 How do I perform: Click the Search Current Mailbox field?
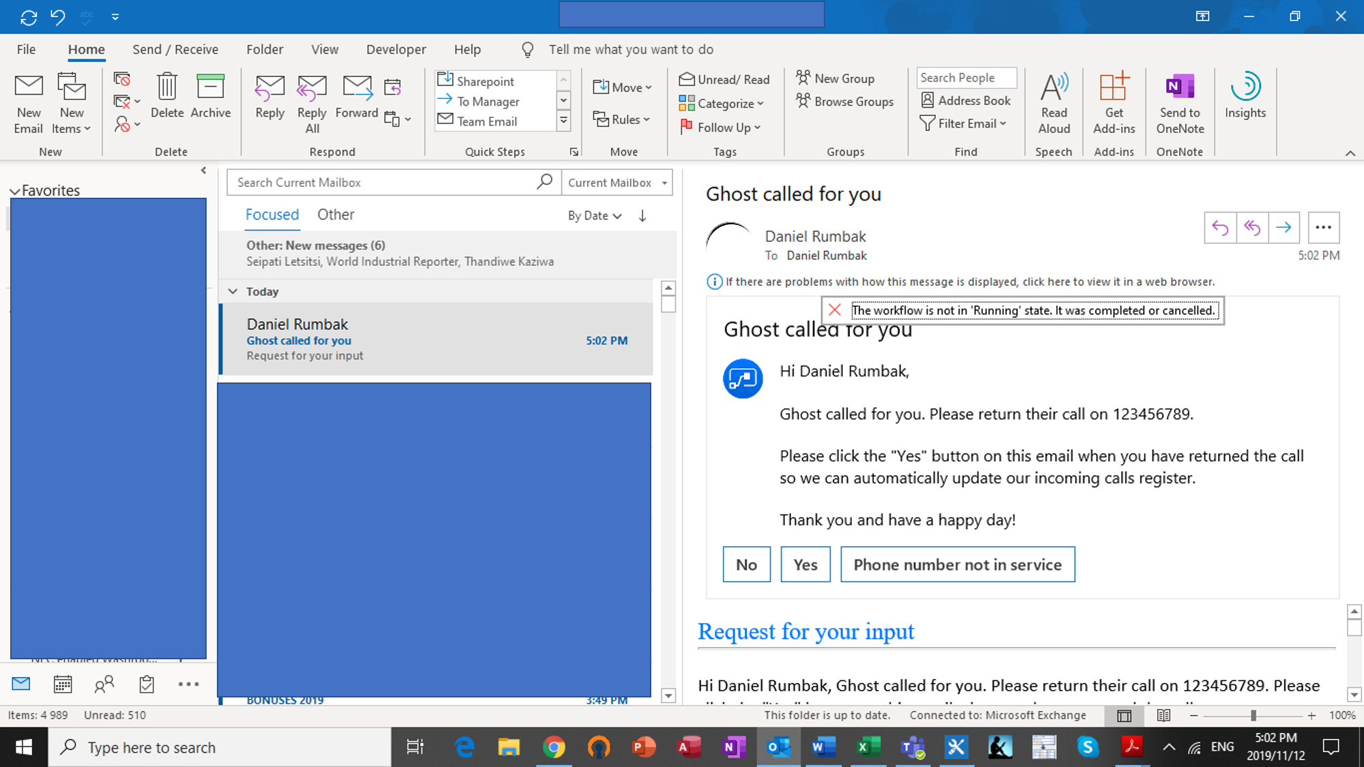pyautogui.click(x=394, y=183)
